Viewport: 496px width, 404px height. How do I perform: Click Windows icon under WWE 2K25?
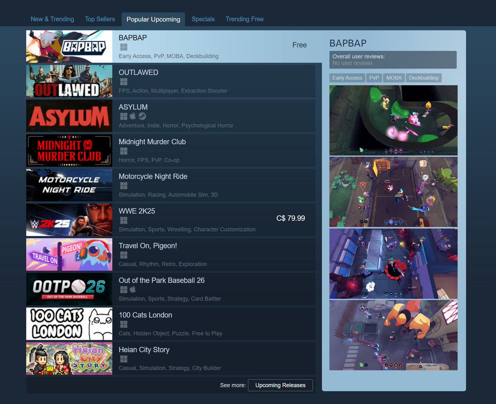point(123,221)
